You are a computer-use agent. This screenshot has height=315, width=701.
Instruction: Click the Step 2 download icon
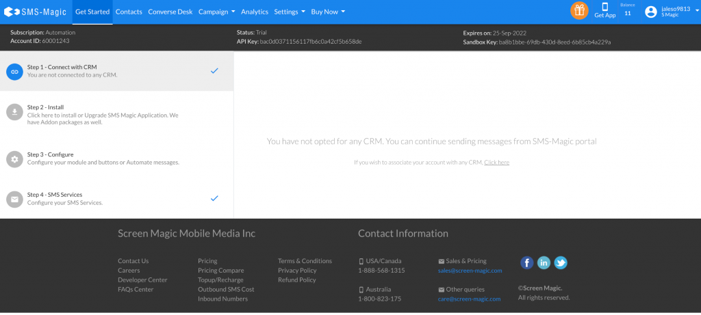coord(15,111)
